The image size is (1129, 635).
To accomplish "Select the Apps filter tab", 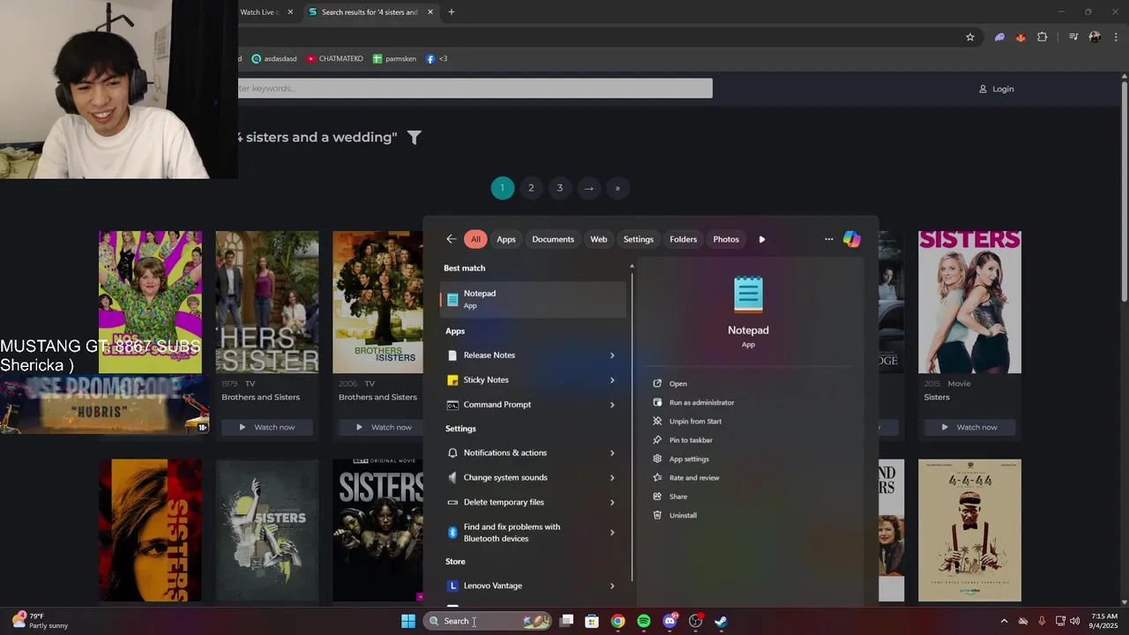I will click(506, 239).
